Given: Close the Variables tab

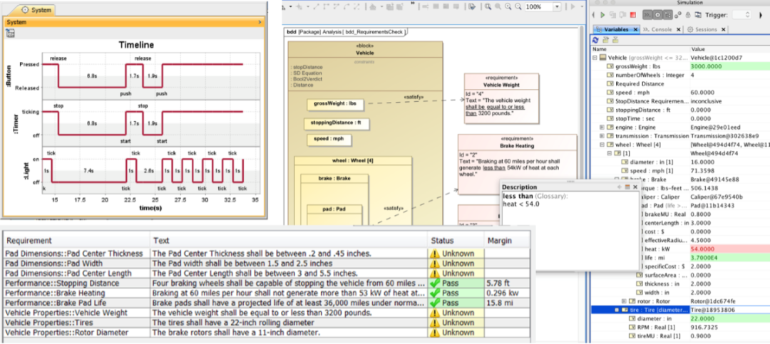Looking at the screenshot, I should click(x=635, y=29).
